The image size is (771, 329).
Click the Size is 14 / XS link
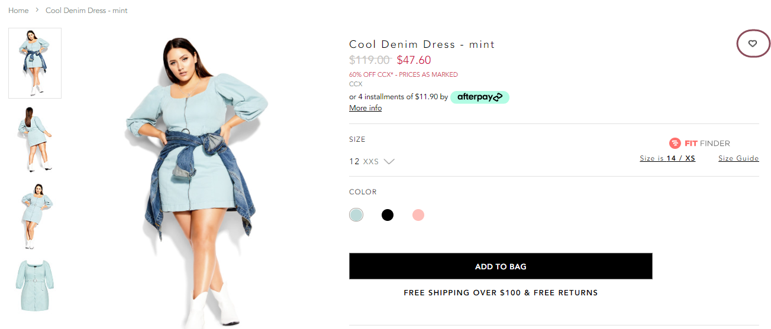(667, 158)
